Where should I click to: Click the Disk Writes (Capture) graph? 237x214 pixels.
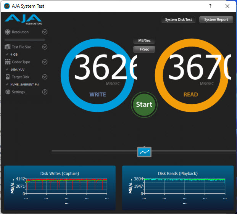(x=60, y=188)
